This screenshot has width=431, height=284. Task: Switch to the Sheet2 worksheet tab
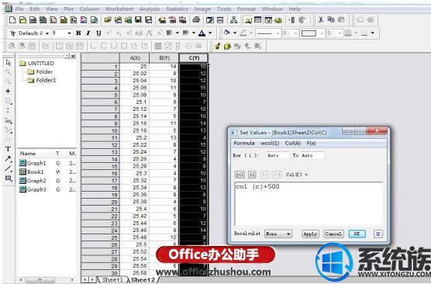coord(143,279)
